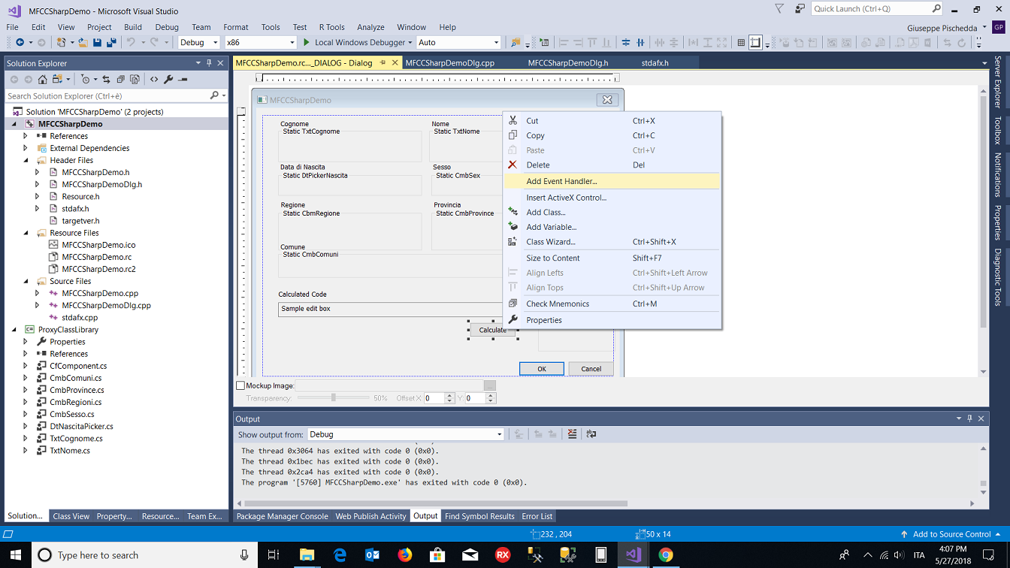Open Firefox from the taskbar

(x=405, y=555)
